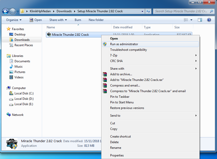Click the Open toolbar button

35,20
